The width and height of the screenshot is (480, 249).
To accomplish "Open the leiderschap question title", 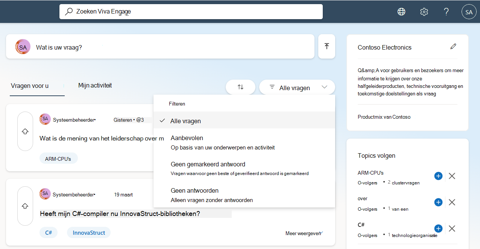I will 102,138.
